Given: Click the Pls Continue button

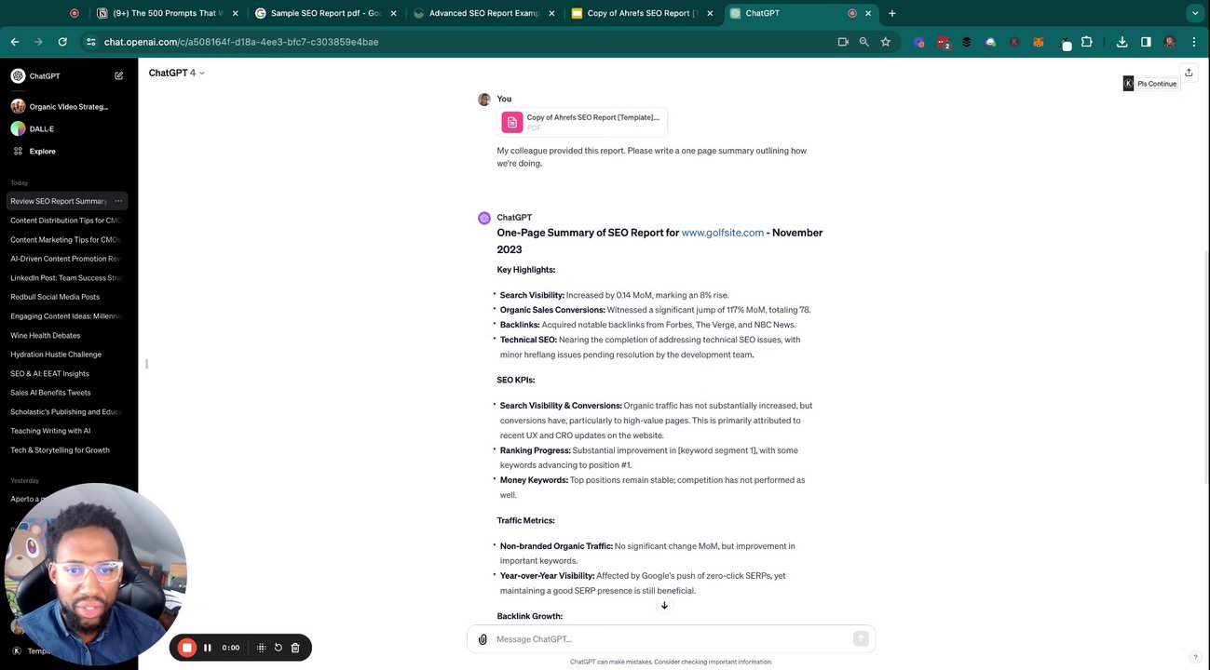Looking at the screenshot, I should click(x=1151, y=84).
